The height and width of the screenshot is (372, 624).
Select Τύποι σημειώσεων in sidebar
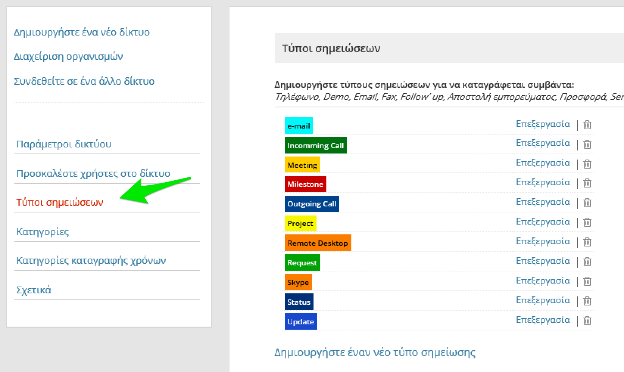tap(59, 202)
